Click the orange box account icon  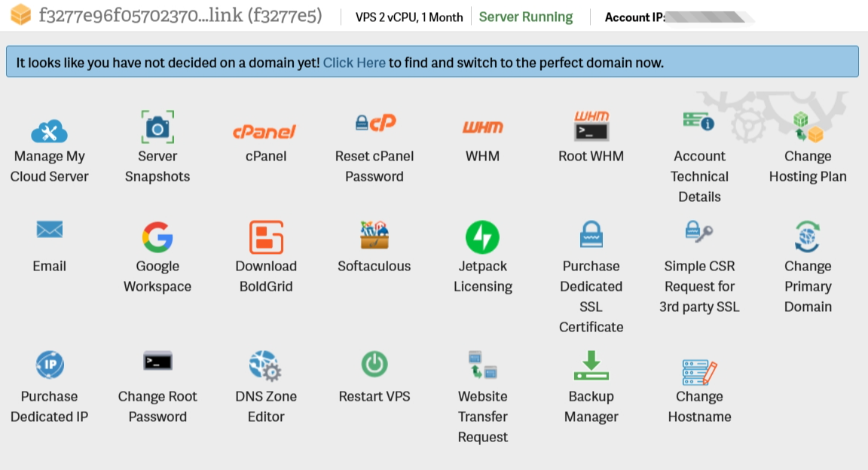pyautogui.click(x=21, y=14)
